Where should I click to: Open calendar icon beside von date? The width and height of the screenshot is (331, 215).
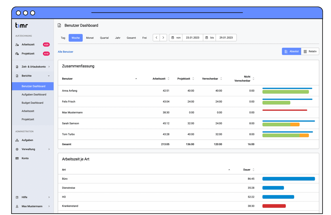tap(173, 38)
